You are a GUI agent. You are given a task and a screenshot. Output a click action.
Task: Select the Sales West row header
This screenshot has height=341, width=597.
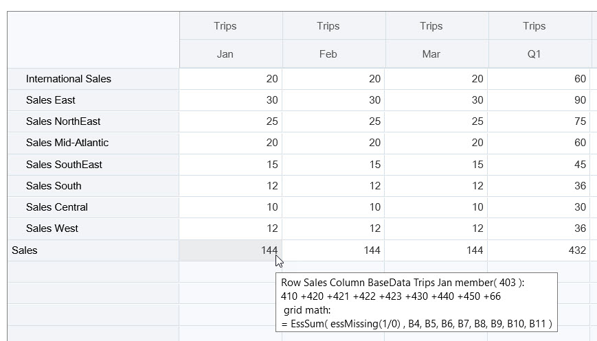[x=52, y=228]
